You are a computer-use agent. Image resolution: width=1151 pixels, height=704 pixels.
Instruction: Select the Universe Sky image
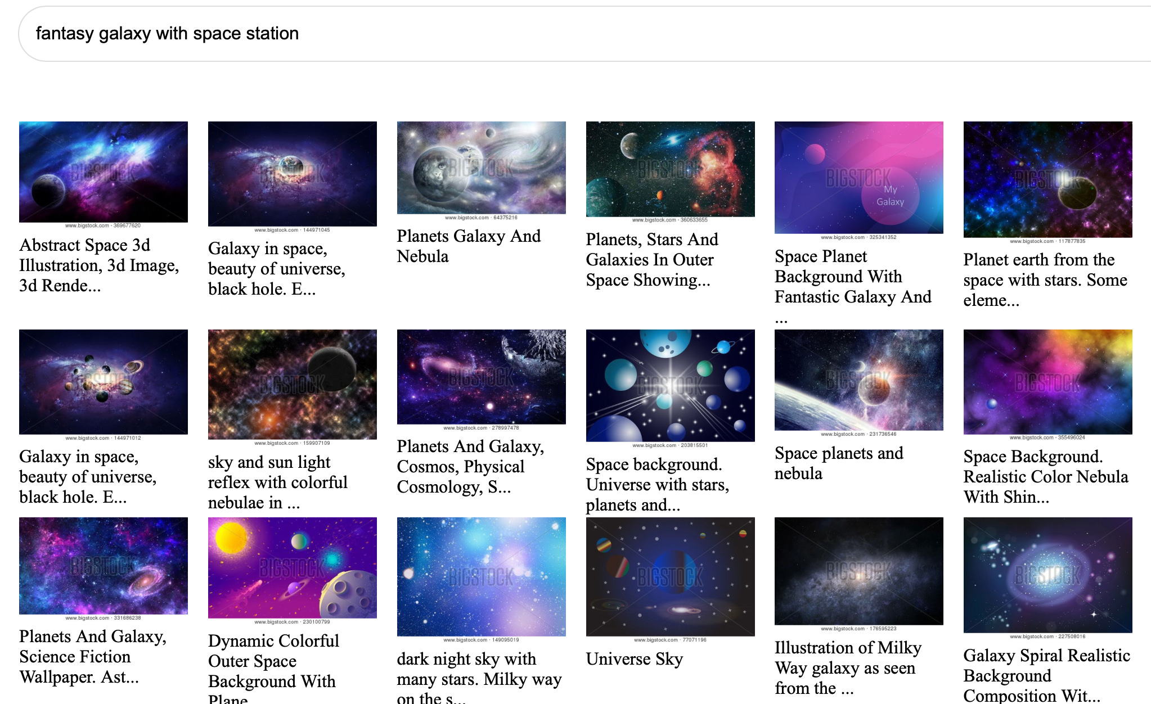670,576
